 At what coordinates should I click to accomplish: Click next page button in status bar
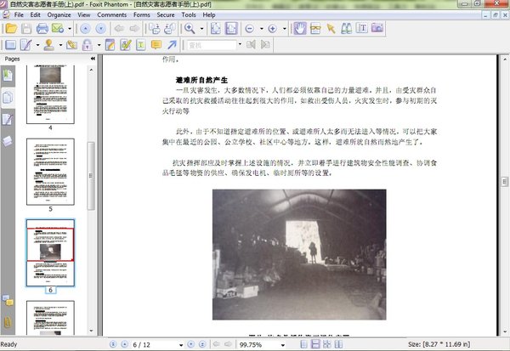(191, 344)
